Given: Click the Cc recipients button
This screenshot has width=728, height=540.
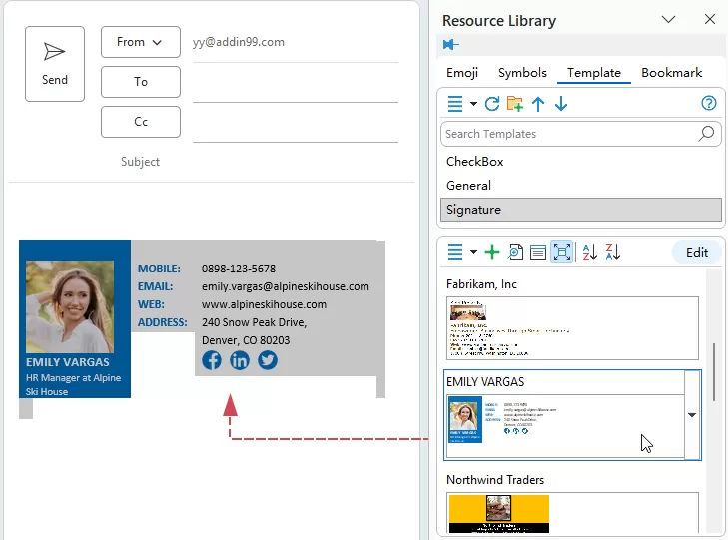Looking at the screenshot, I should (140, 122).
